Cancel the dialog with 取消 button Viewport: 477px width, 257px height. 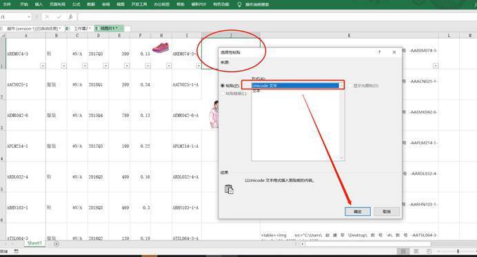[x=386, y=212]
